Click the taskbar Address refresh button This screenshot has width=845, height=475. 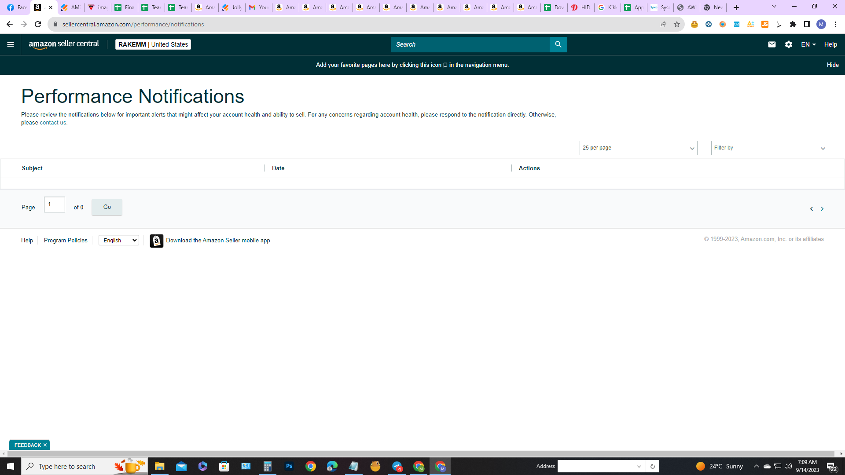tap(652, 466)
